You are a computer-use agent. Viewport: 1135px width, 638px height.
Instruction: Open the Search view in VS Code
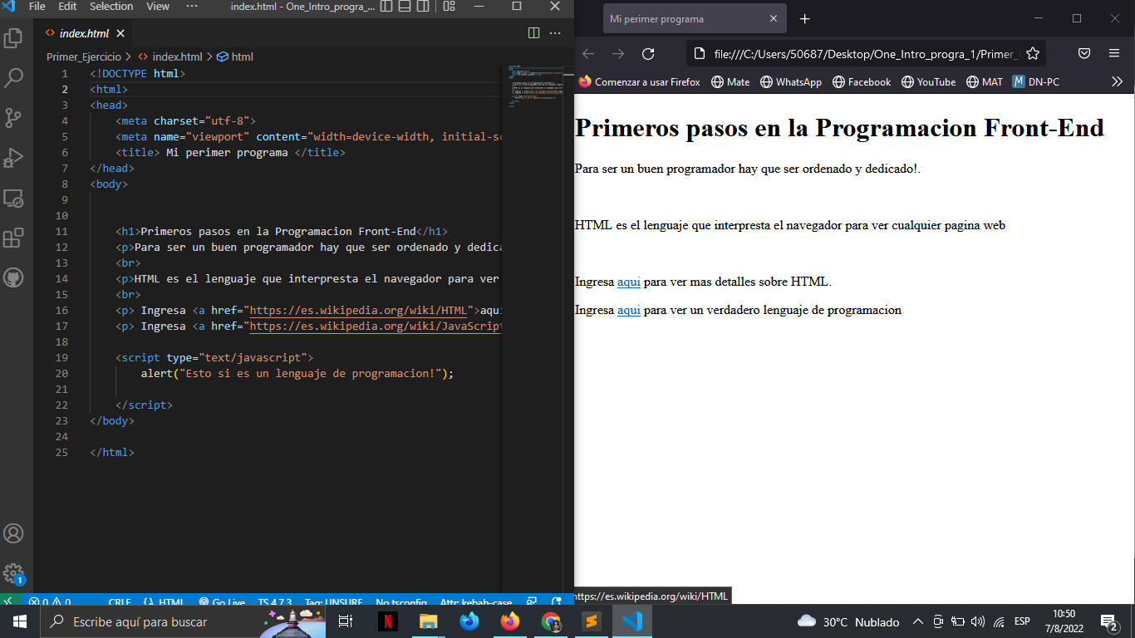point(13,78)
